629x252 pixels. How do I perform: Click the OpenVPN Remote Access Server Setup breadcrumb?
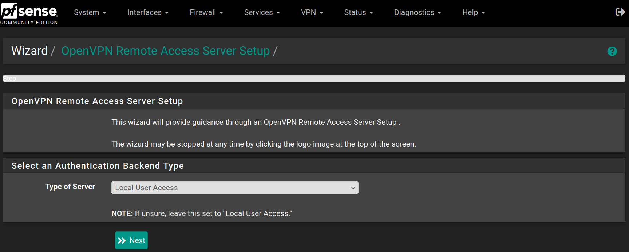(x=166, y=51)
